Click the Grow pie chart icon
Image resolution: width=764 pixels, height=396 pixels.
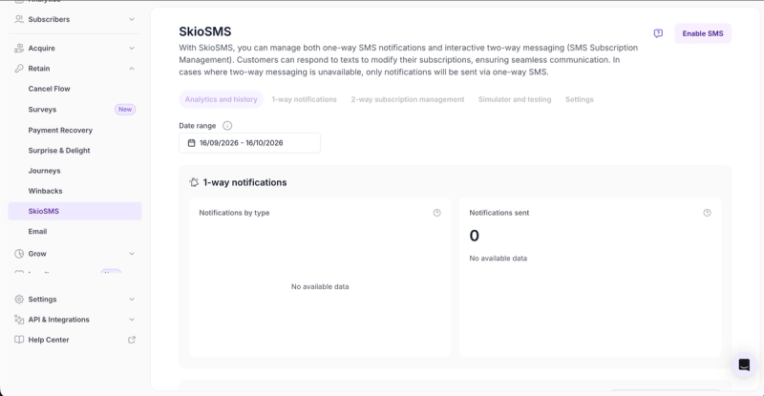click(x=19, y=254)
